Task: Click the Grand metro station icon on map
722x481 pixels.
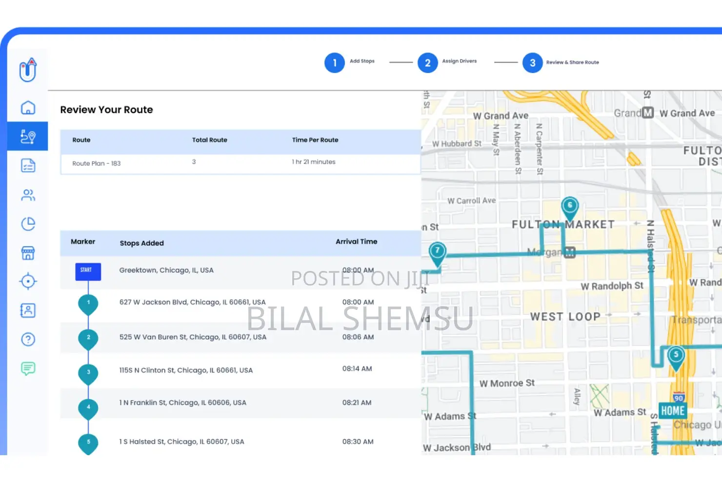Action: click(647, 113)
